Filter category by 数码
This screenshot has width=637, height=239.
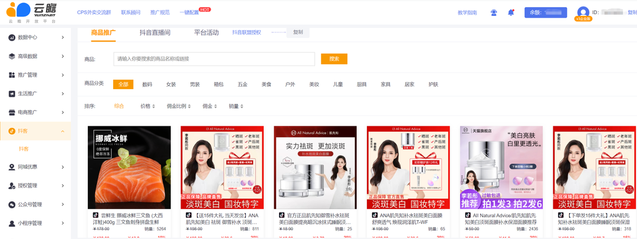(x=147, y=84)
